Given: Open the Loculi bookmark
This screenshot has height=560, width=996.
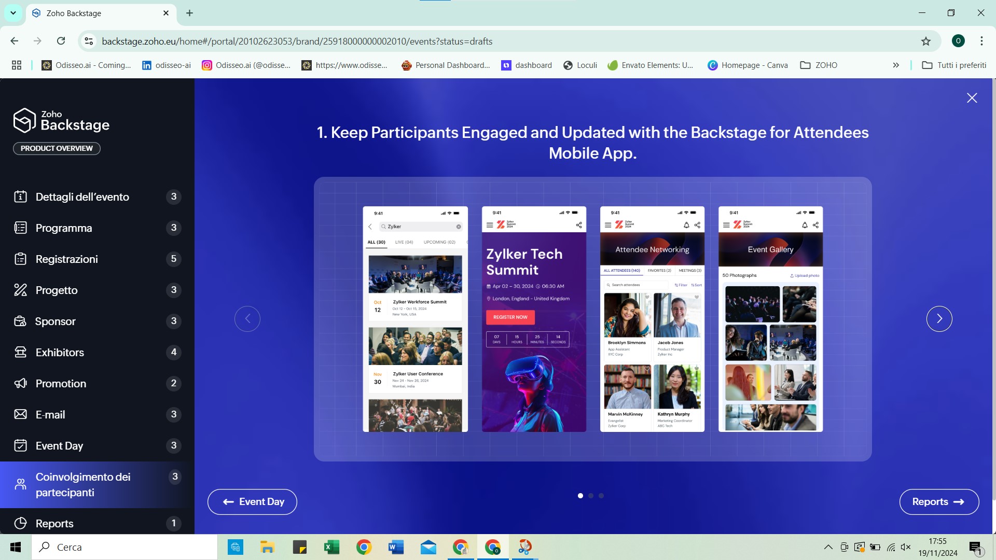Looking at the screenshot, I should pyautogui.click(x=580, y=65).
